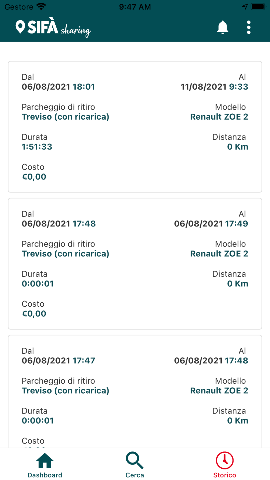Open the trip starting 06/08/2021 17:47
Image resolution: width=270 pixels, height=480 pixels.
(x=135, y=391)
